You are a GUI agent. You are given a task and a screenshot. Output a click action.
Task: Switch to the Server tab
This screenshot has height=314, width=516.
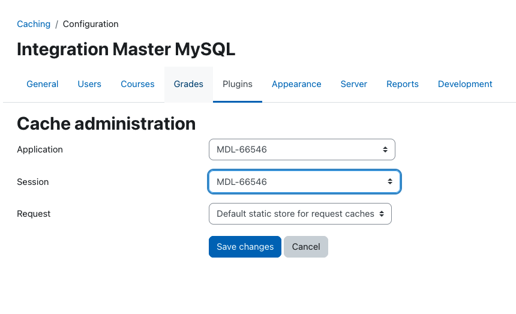(354, 84)
